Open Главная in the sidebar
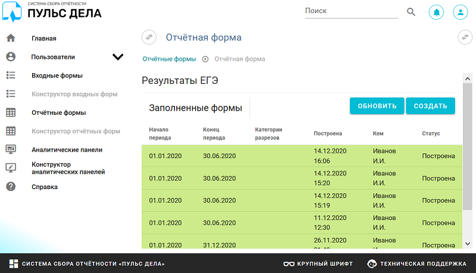 (44, 39)
